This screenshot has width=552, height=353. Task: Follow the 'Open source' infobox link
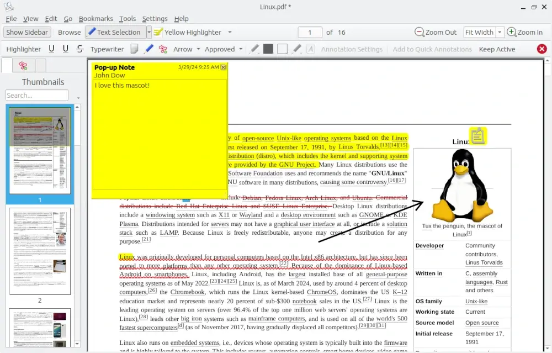coord(482,323)
